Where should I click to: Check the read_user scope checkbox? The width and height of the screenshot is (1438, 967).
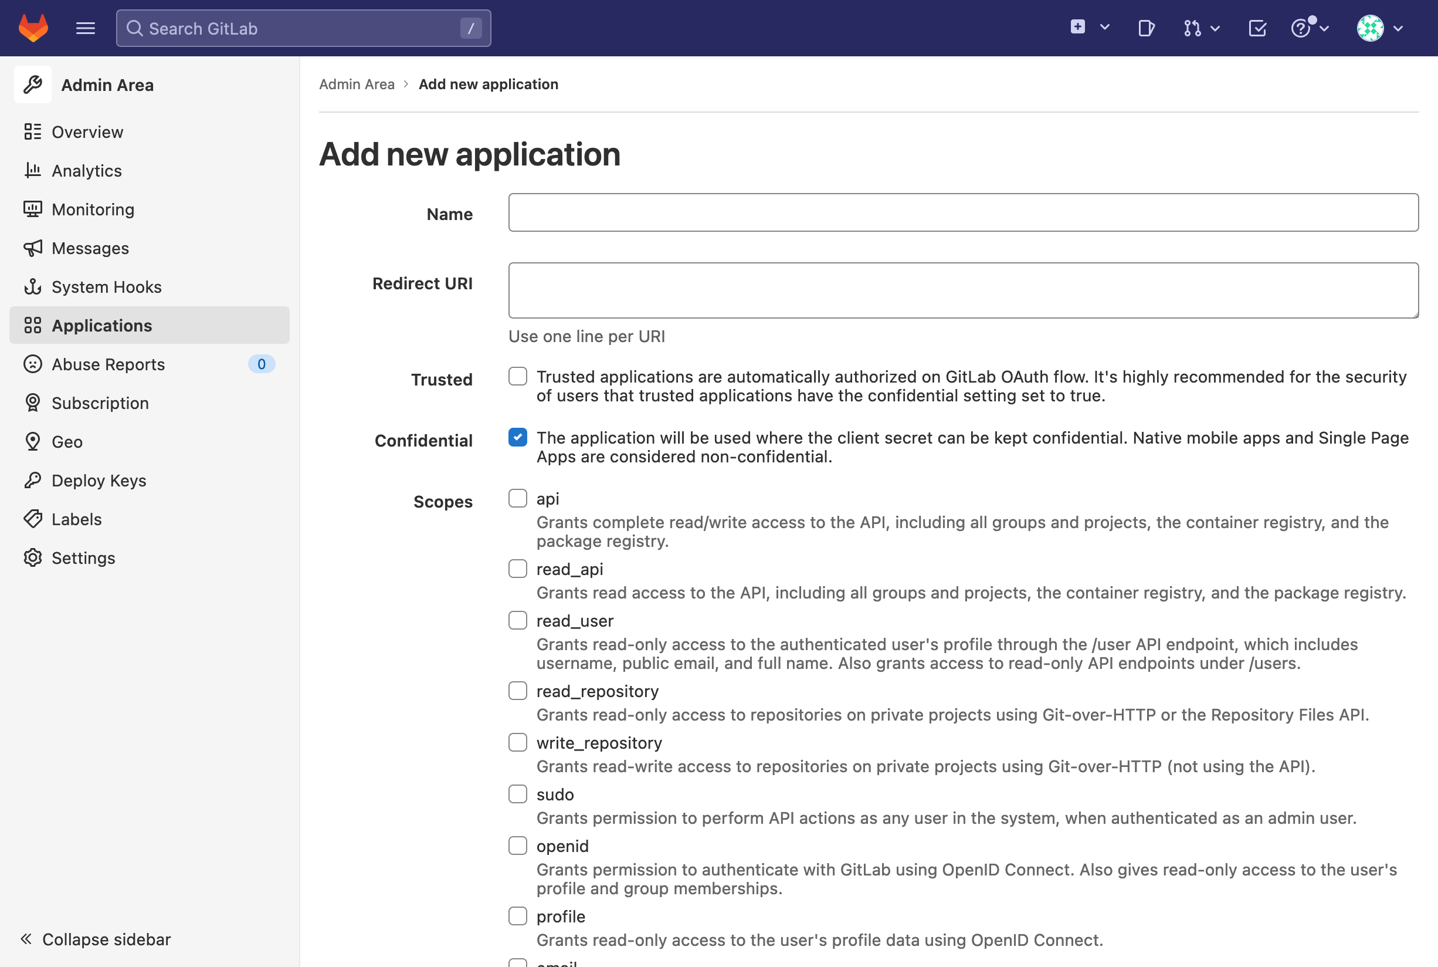point(517,620)
